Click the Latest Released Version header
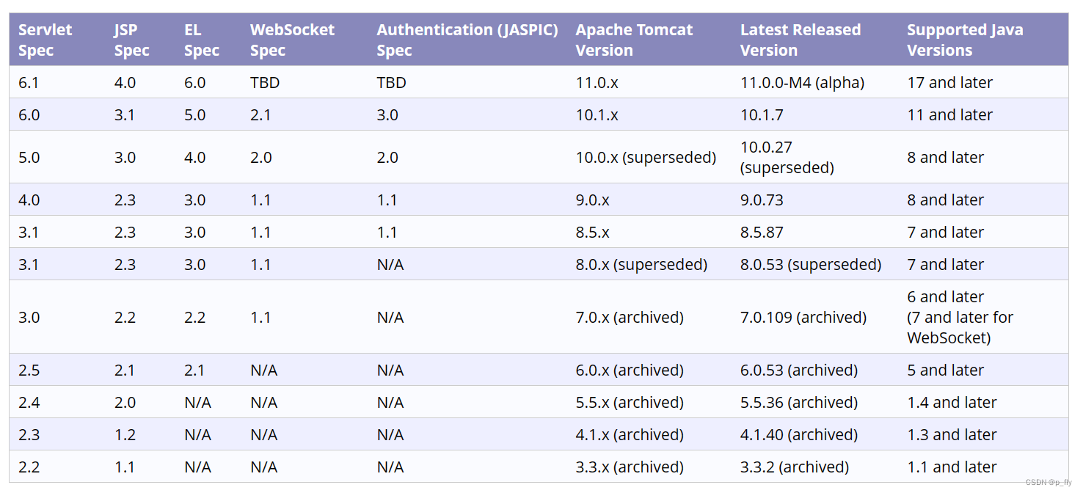 801,40
